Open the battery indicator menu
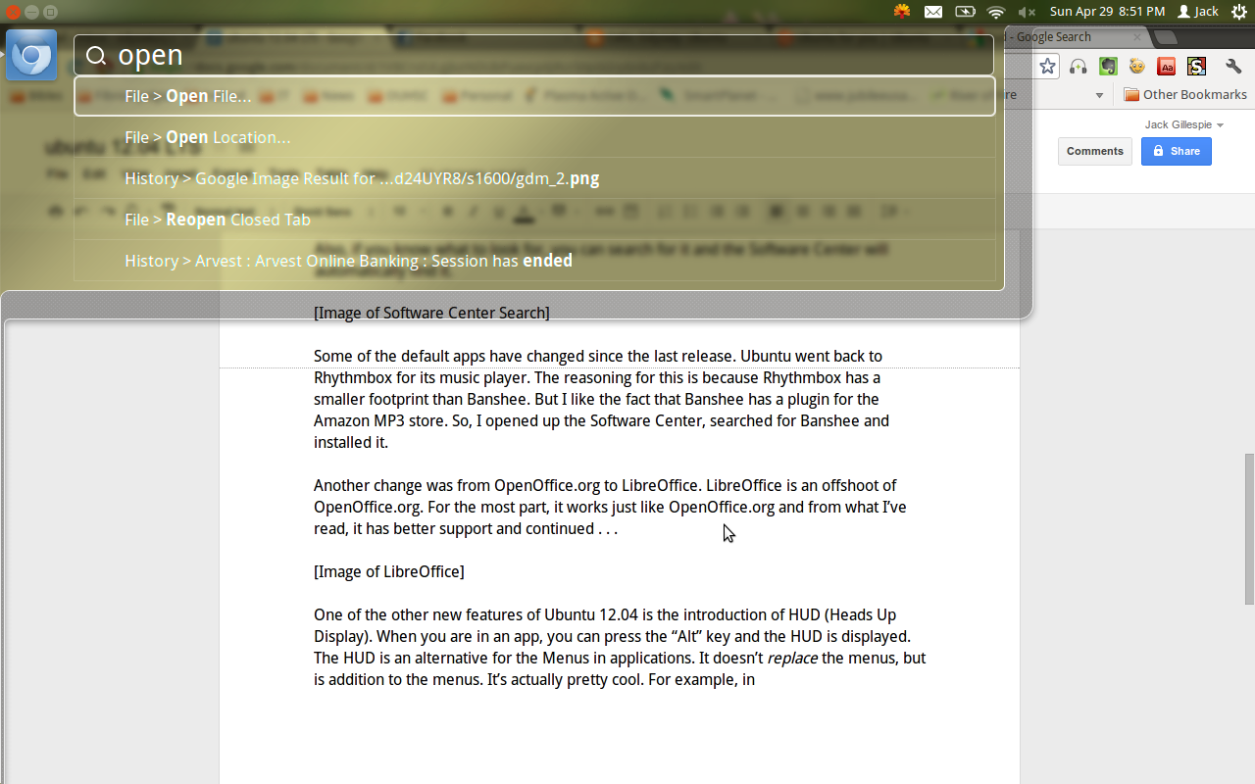Viewport: 1255px width, 784px height. (x=965, y=12)
